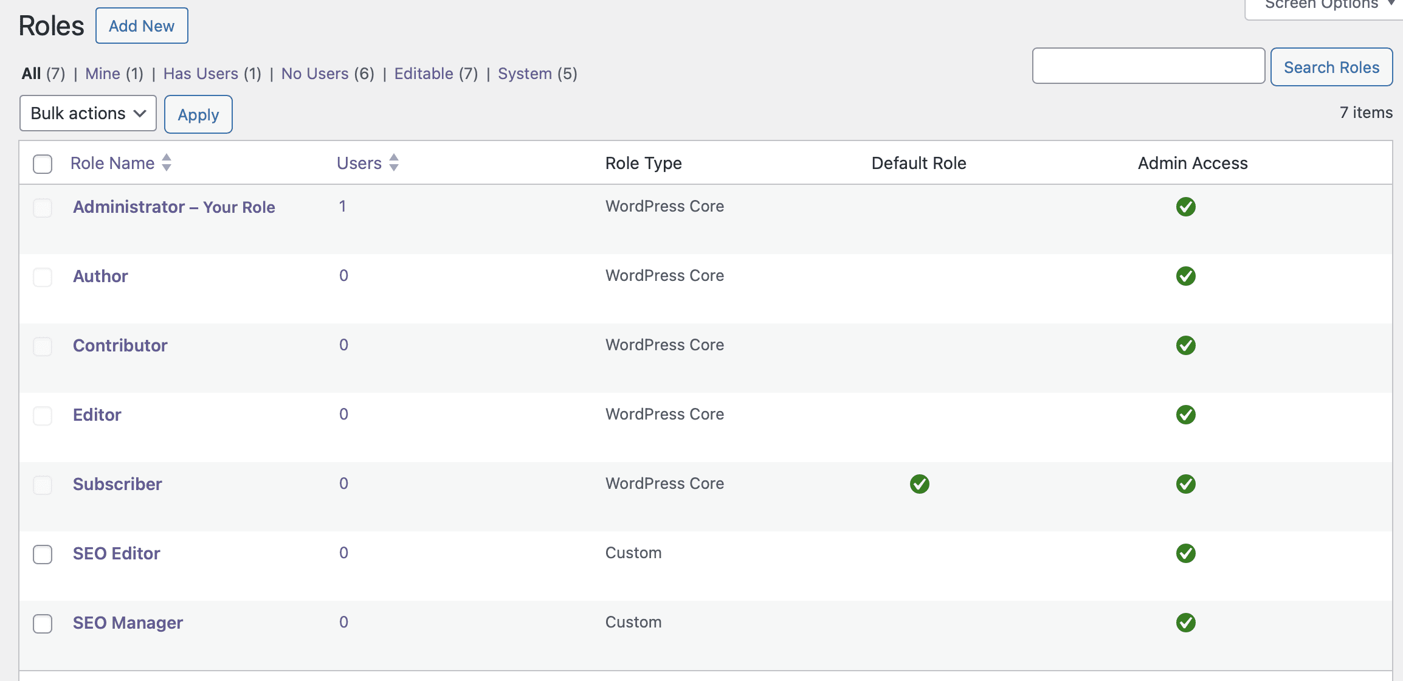The height and width of the screenshot is (681, 1403).
Task: Focus the role search text field
Action: [x=1148, y=66]
